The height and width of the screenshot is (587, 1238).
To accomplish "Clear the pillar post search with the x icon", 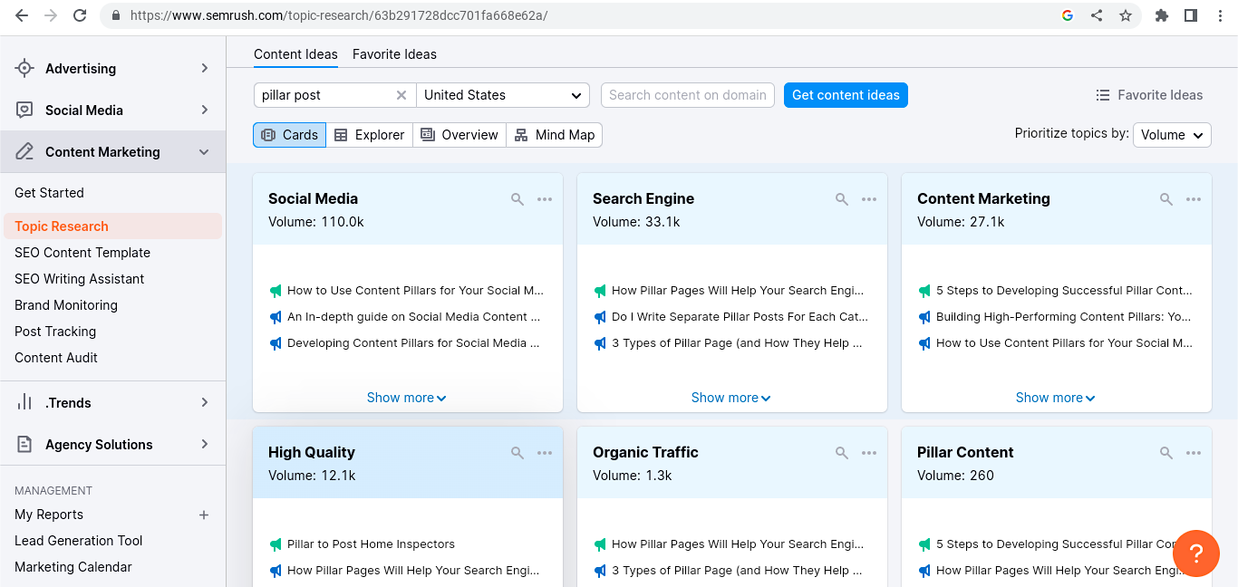I will coord(401,94).
